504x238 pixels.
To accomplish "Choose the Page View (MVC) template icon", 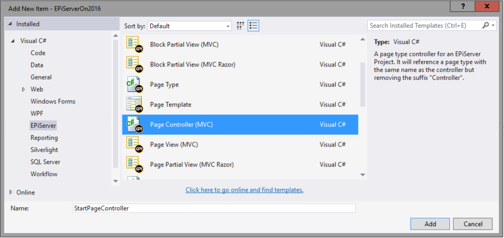I will coord(134,145).
